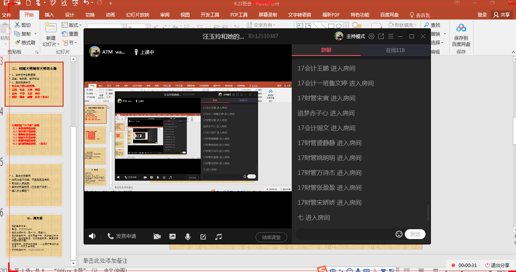Switch to the 在线118 tab

395,50
